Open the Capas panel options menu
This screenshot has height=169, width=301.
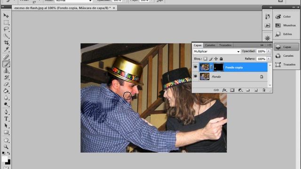[269, 45]
